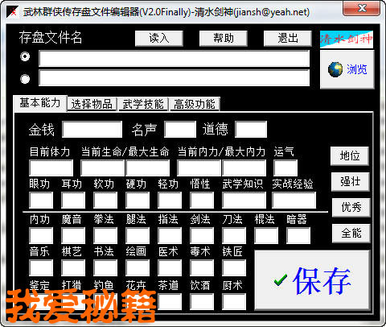Apply the 强壮 preset button

[351, 182]
